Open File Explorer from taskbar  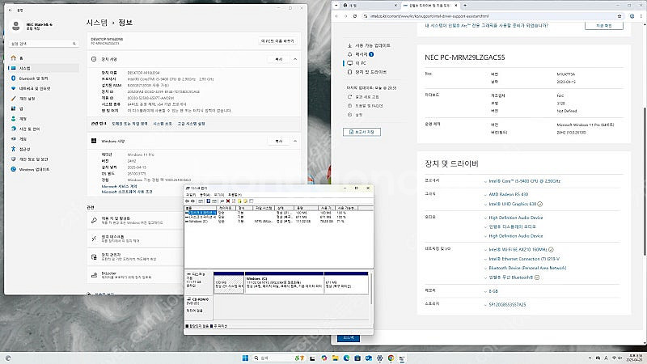(335, 358)
